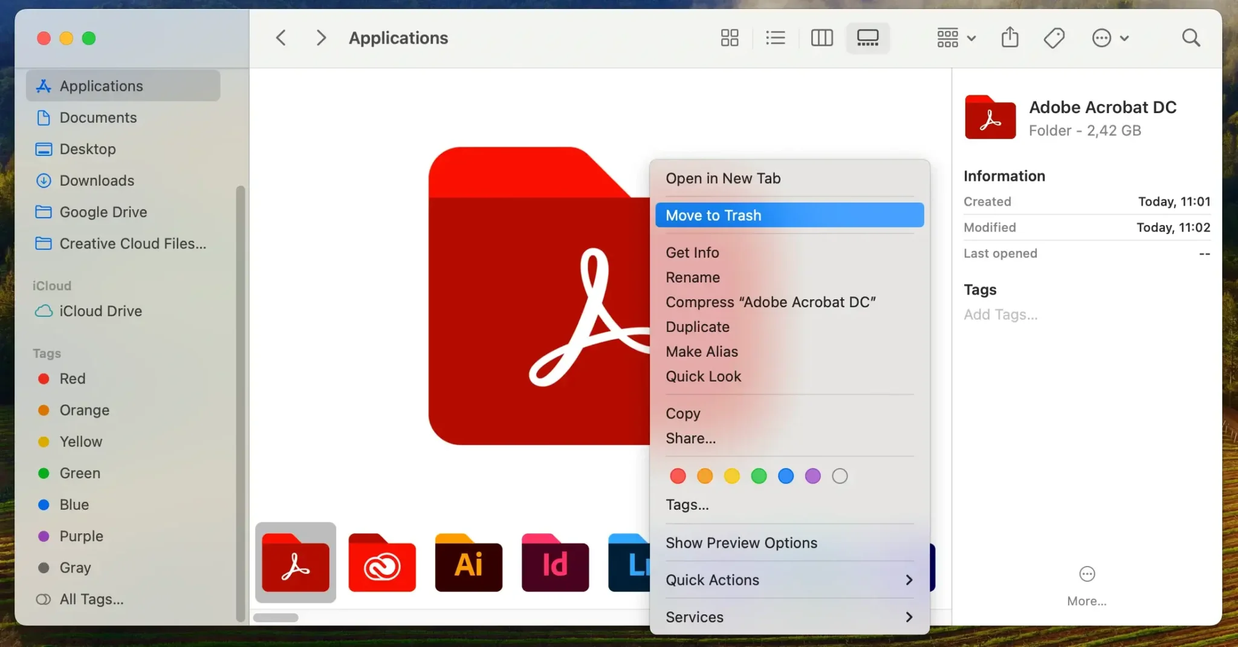Image resolution: width=1238 pixels, height=647 pixels.
Task: Click the horizontal scrollbar under thumbnails
Action: (x=276, y=617)
